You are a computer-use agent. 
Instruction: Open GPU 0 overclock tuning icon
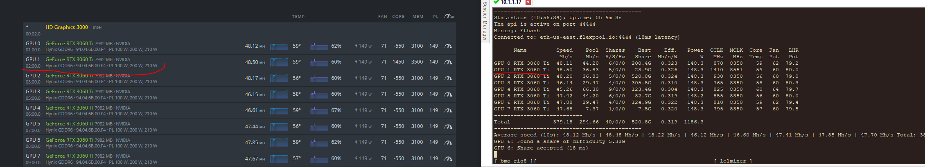click(448, 46)
